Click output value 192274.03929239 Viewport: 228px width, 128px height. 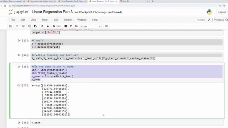click(55, 102)
